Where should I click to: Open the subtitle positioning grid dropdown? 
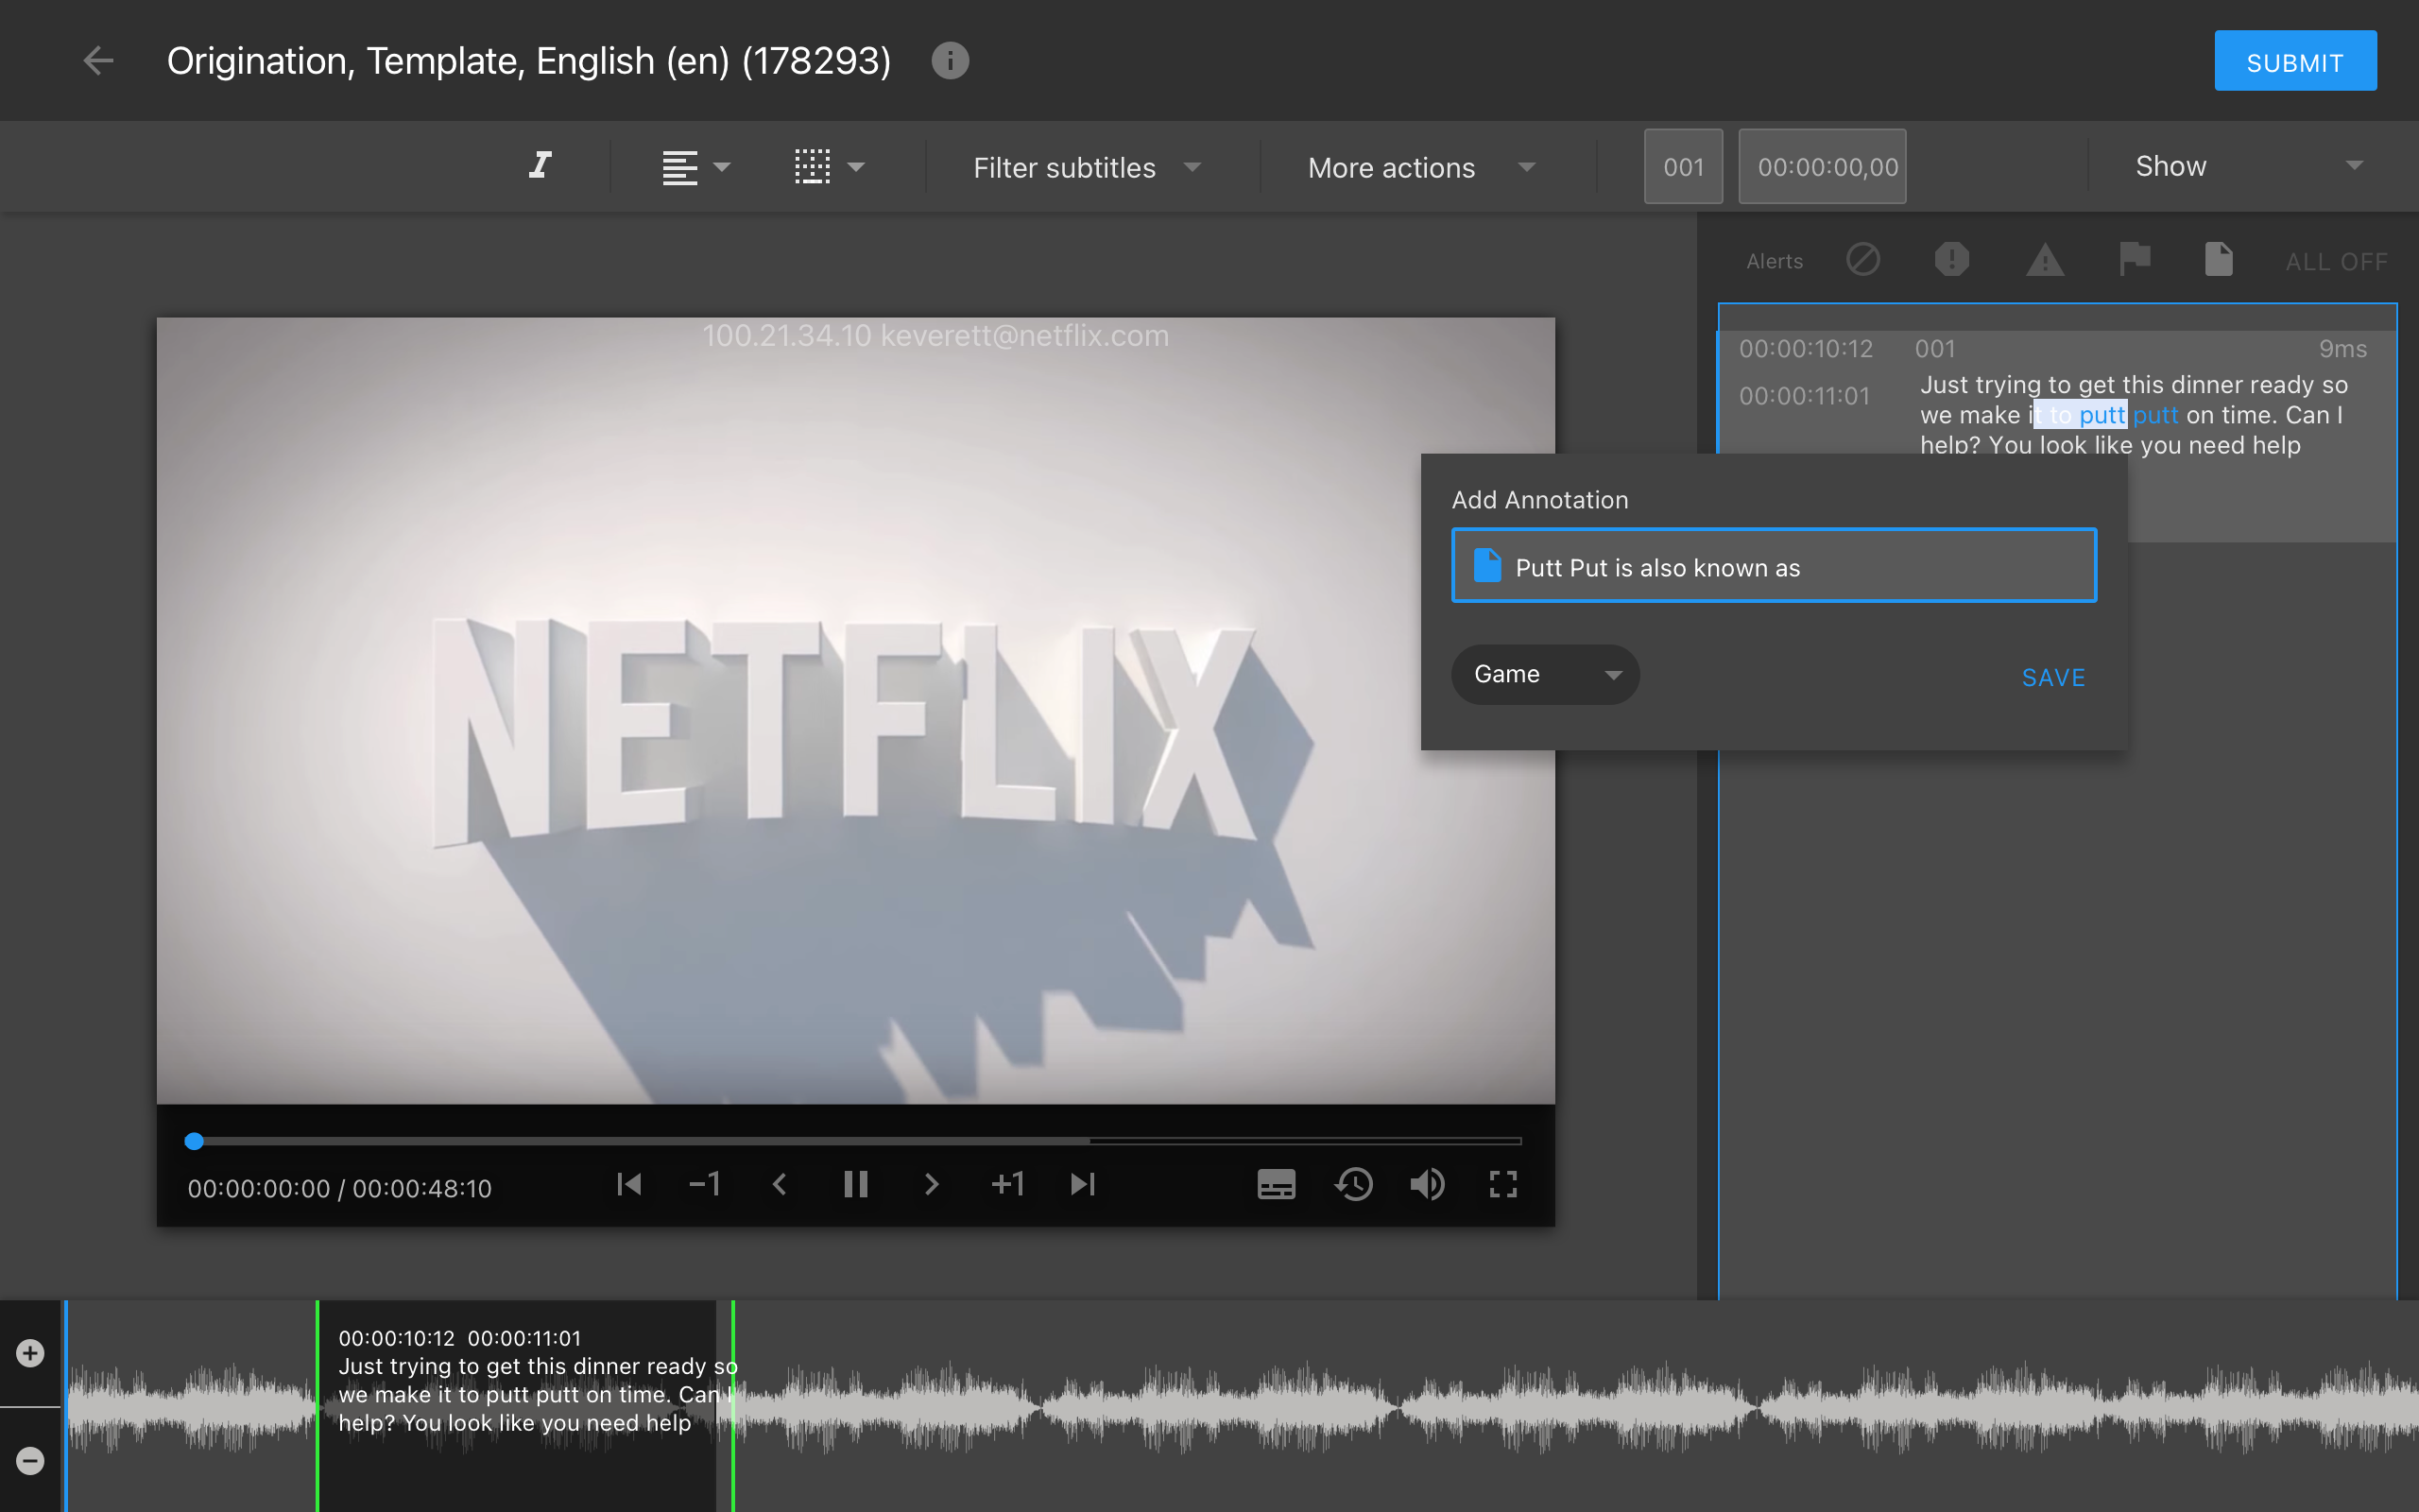(829, 167)
